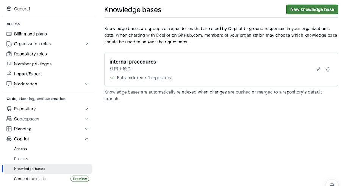
Task: Click the Copilot icon in sidebar
Action: (x=9, y=139)
